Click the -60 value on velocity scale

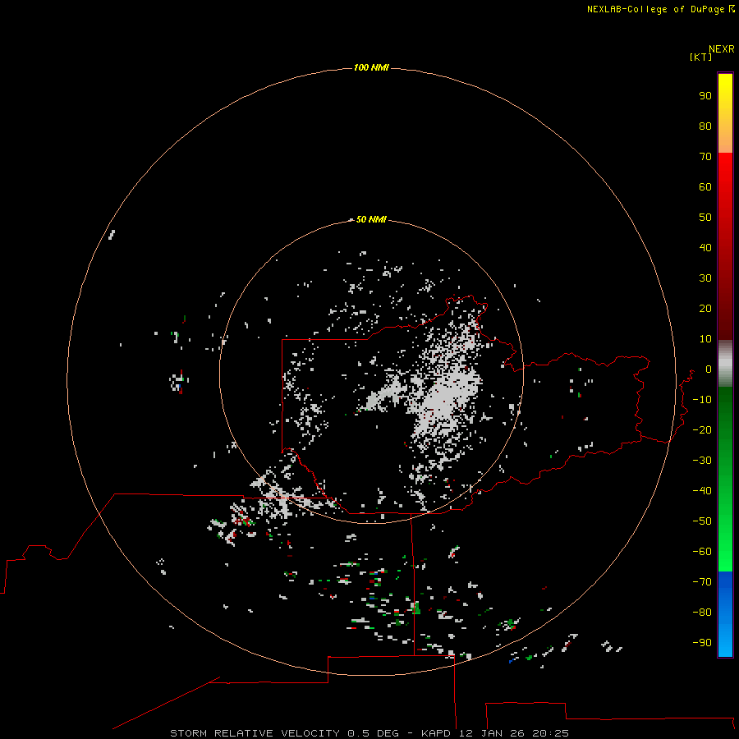[702, 552]
